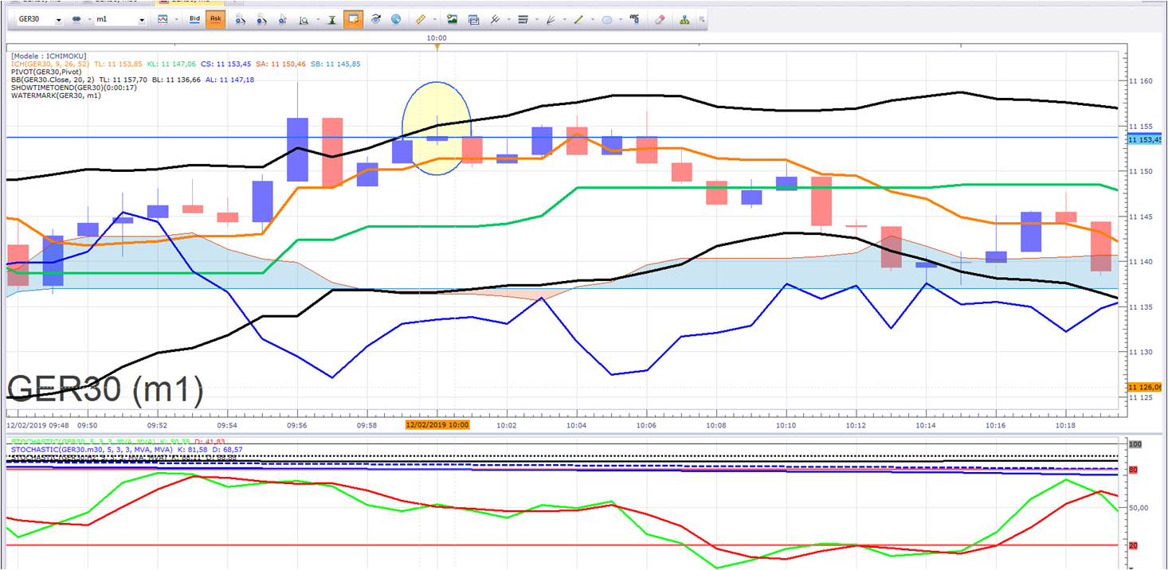
Task: Toggle the Ask price button
Action: click(215, 19)
